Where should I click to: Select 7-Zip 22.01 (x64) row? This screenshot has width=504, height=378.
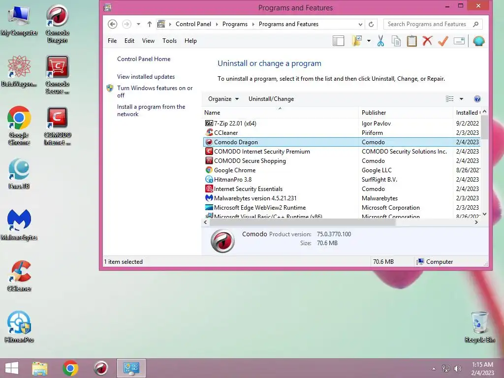(x=342, y=124)
